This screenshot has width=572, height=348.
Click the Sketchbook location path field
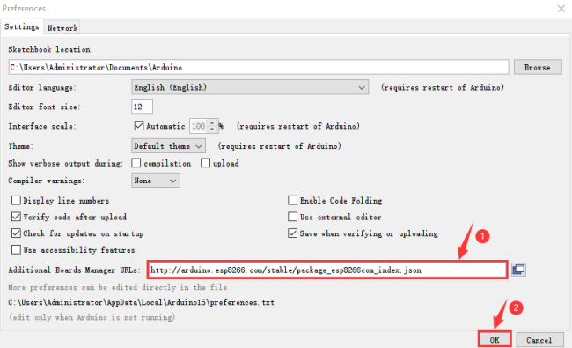(x=259, y=67)
